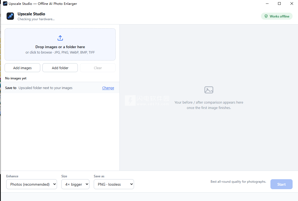Click the Change link for save location
The height and width of the screenshot is (201, 298).
tap(108, 88)
